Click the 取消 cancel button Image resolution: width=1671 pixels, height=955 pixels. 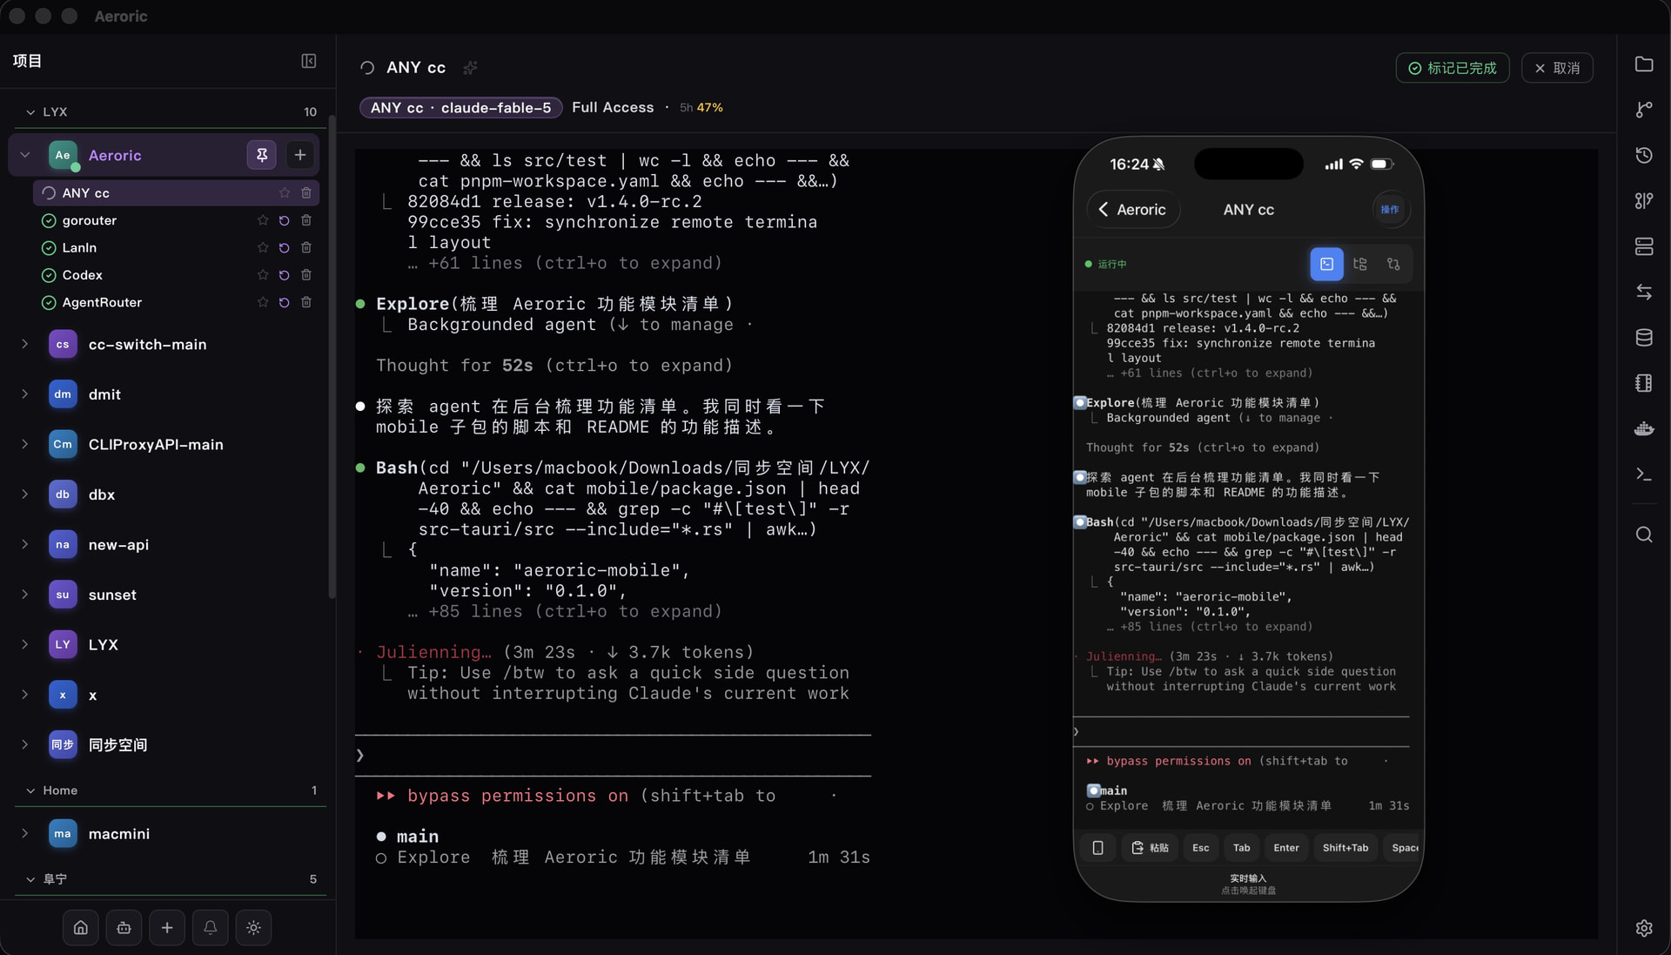click(x=1557, y=68)
